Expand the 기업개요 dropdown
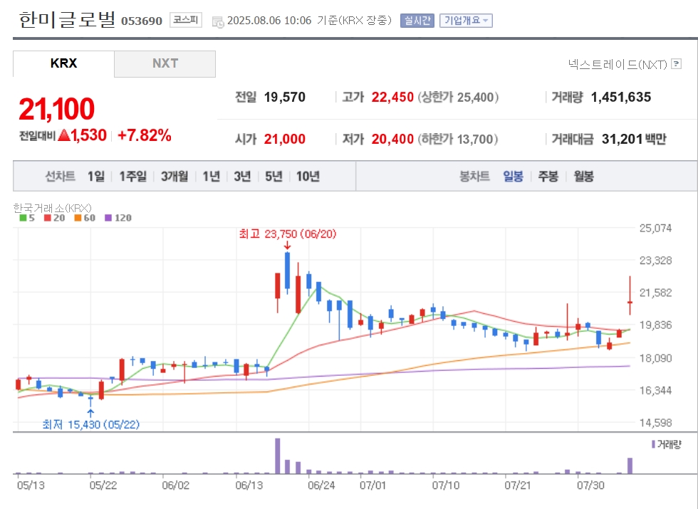This screenshot has width=698, height=509. [x=466, y=21]
